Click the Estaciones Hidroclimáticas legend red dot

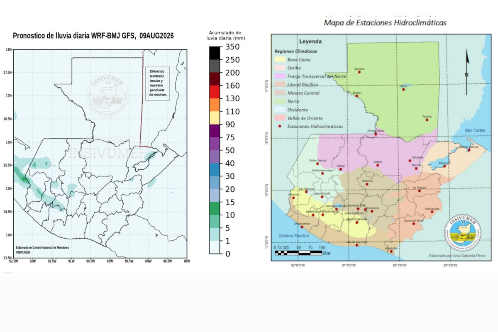coord(280,126)
